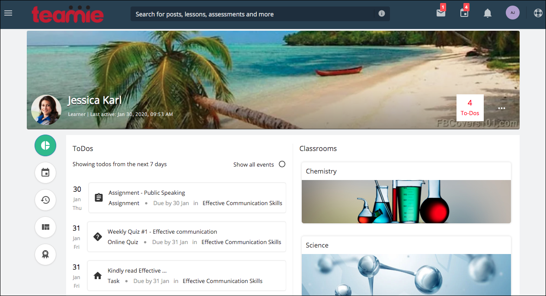The width and height of the screenshot is (546, 296).
Task: Open Jessica Karl's profile picture
Action: (x=46, y=110)
